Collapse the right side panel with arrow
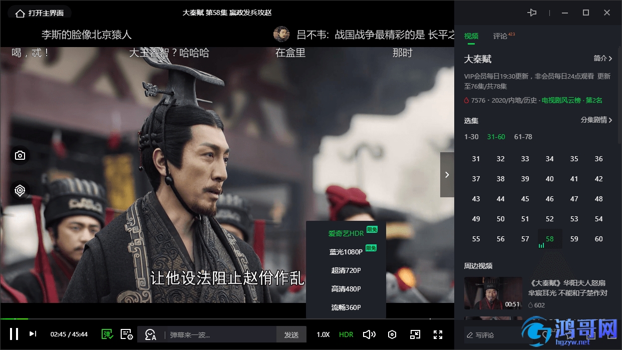The height and width of the screenshot is (350, 622). point(447,175)
